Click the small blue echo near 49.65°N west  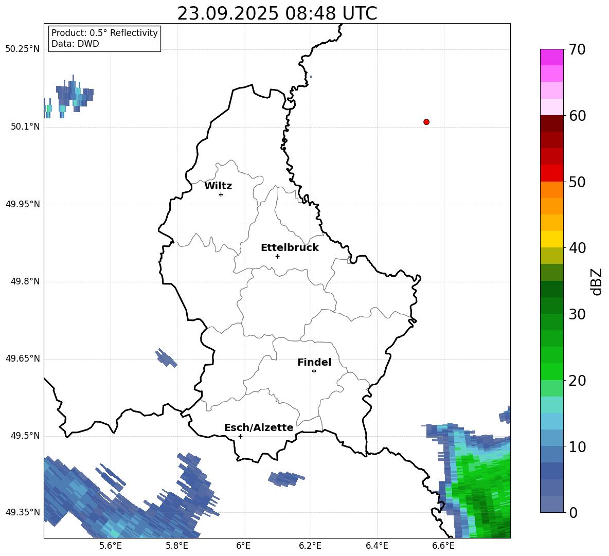click(x=166, y=358)
